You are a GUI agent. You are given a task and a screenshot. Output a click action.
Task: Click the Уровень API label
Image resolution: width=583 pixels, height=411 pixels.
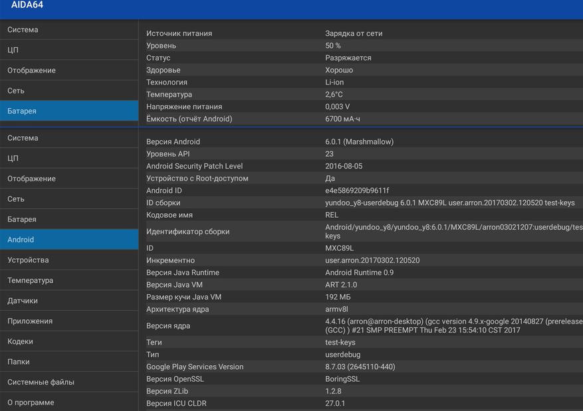[168, 154]
